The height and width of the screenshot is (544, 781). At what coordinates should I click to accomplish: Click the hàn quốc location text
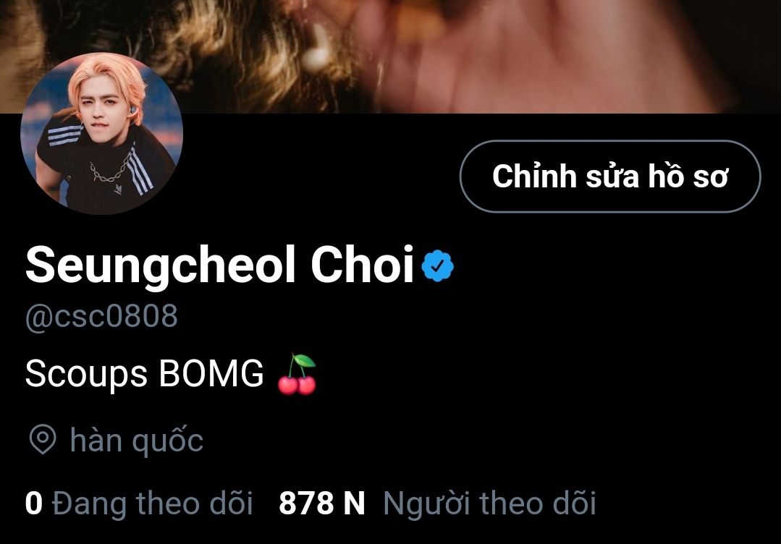(x=137, y=440)
